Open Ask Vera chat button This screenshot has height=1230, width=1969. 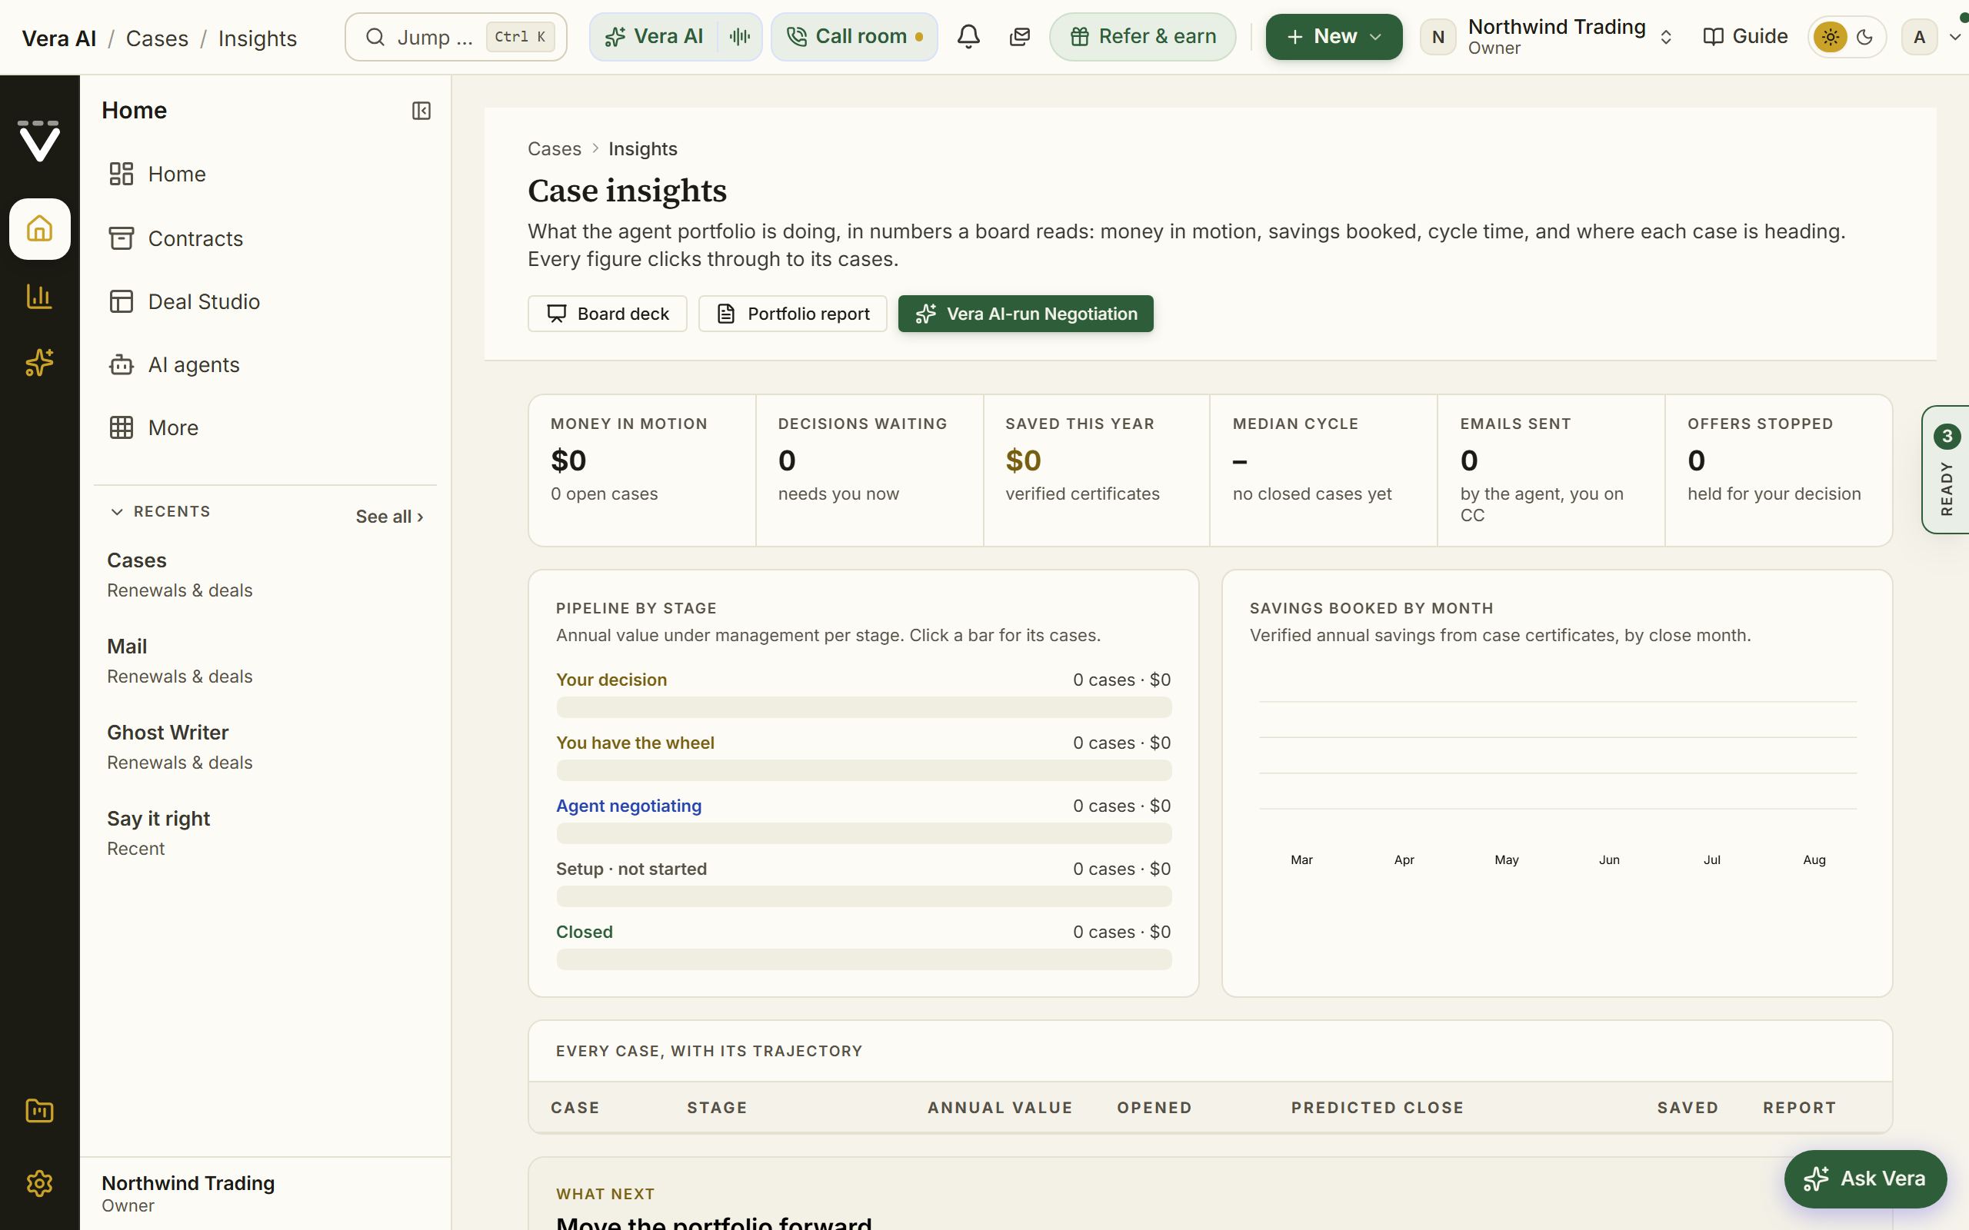tap(1865, 1178)
